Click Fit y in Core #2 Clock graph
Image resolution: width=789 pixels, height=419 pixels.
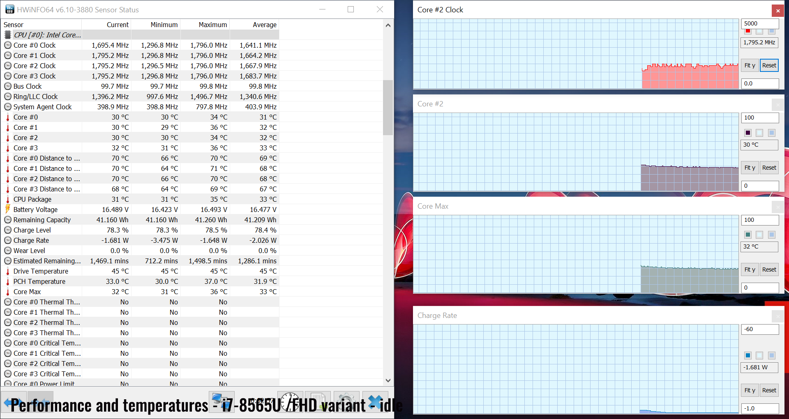point(750,65)
